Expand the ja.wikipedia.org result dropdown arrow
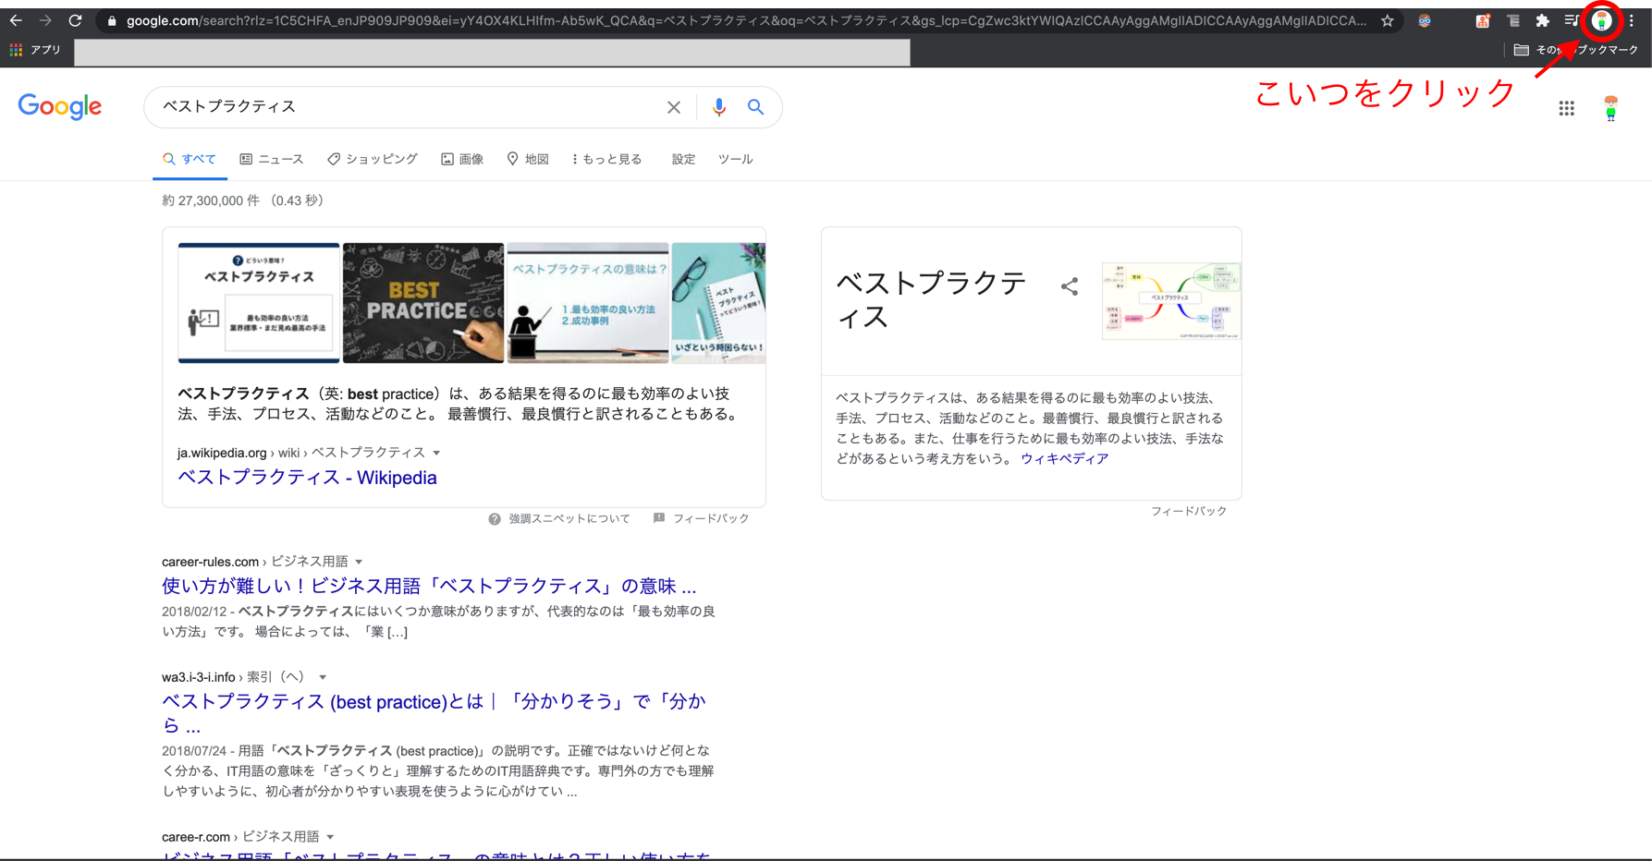Image resolution: width=1652 pixels, height=861 pixels. (436, 453)
